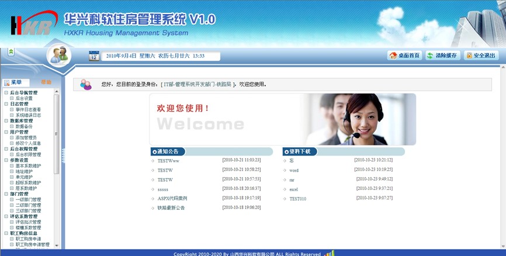Open the TESTWww announcement link
506x256 pixels.
click(x=168, y=160)
